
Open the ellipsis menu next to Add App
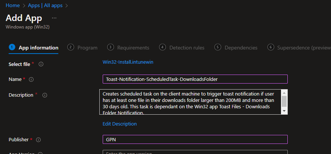(x=54, y=18)
